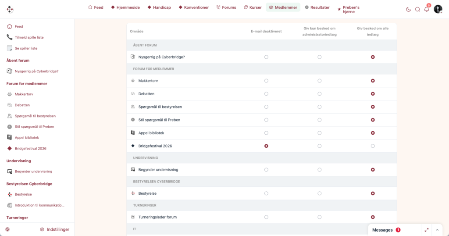Click the phone icon for Tilmeld spille liste
The height and width of the screenshot is (236, 449).
click(10, 37)
